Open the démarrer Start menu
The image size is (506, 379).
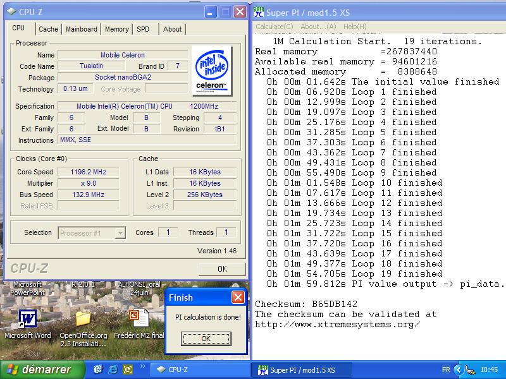43,370
